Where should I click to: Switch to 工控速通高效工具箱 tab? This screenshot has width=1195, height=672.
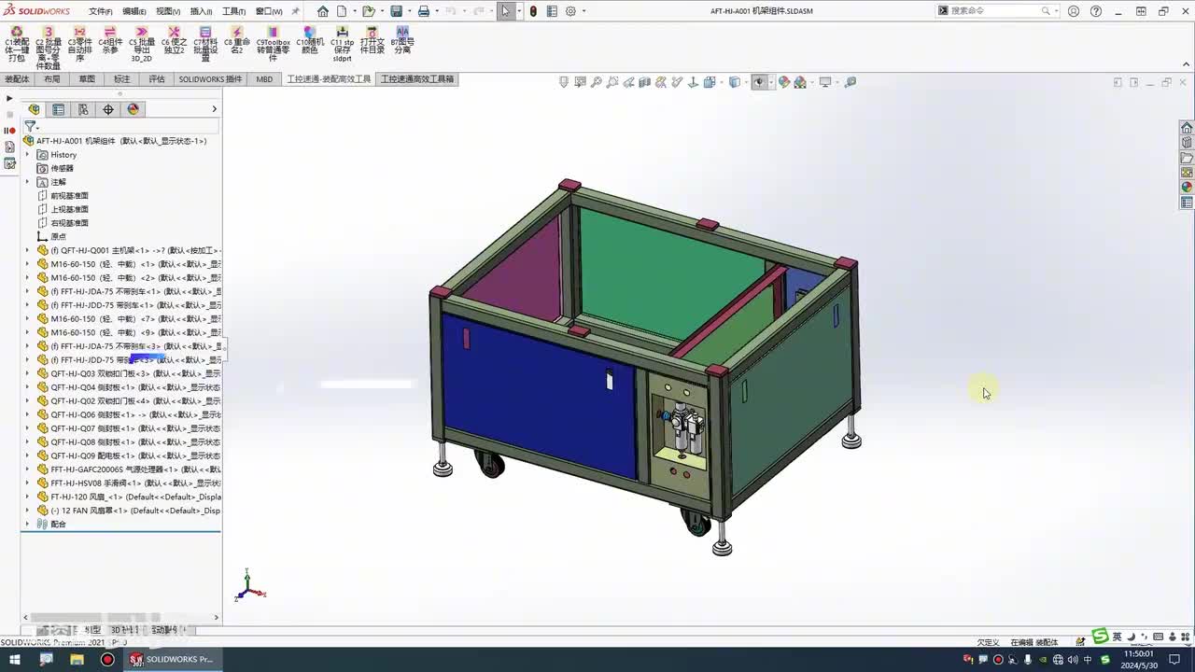click(x=417, y=79)
